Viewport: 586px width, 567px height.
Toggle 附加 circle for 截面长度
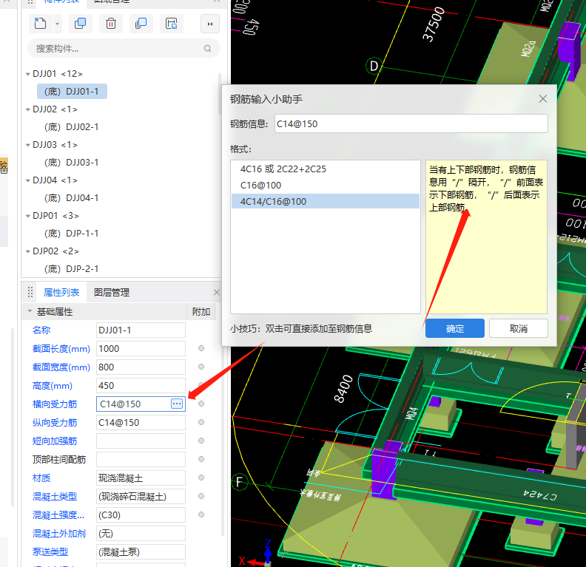click(201, 348)
